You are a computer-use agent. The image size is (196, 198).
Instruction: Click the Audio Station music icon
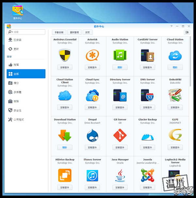coord(120,55)
